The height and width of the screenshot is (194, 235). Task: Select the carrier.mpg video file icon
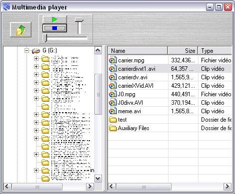point(113,60)
